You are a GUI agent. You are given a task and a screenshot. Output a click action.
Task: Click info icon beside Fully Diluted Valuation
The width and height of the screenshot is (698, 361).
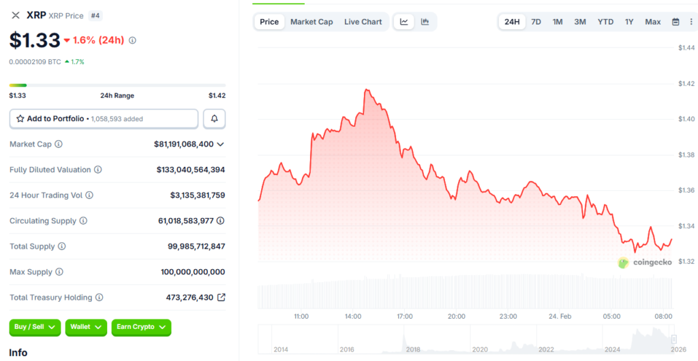tap(98, 170)
